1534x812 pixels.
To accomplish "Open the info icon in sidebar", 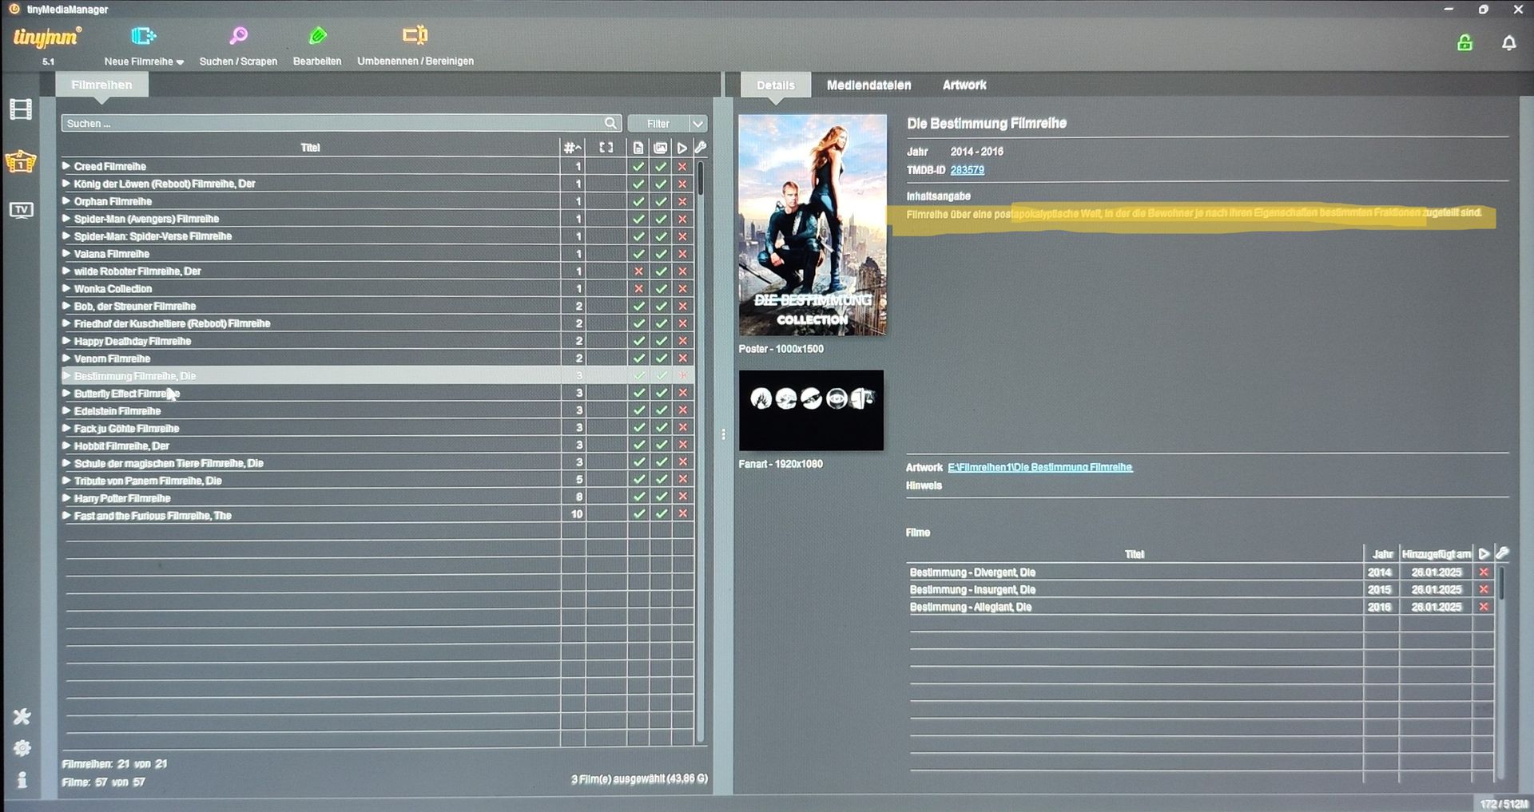I will point(22,779).
